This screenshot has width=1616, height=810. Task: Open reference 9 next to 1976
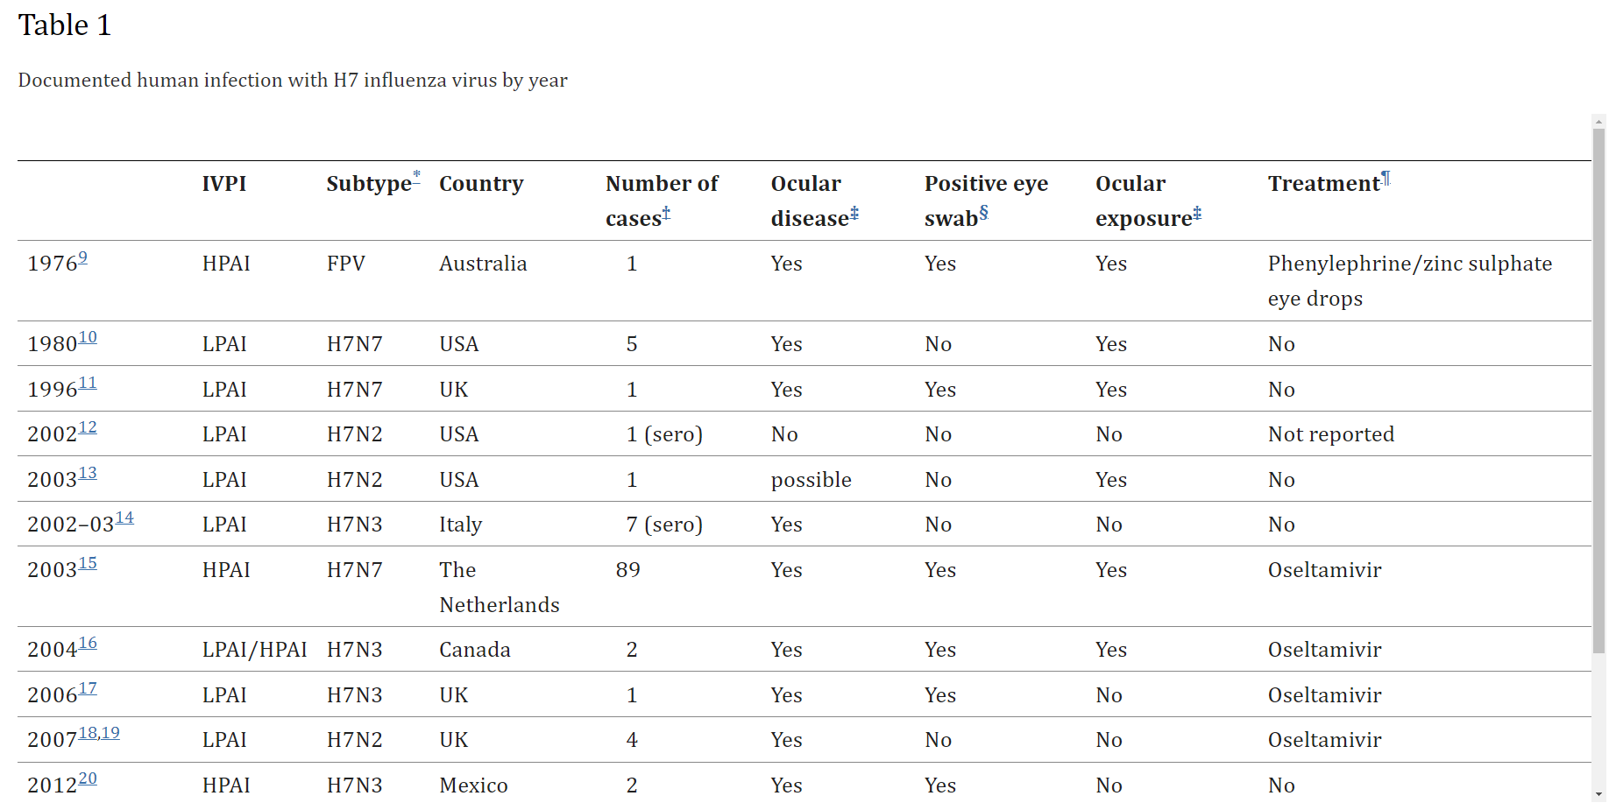[x=83, y=258]
